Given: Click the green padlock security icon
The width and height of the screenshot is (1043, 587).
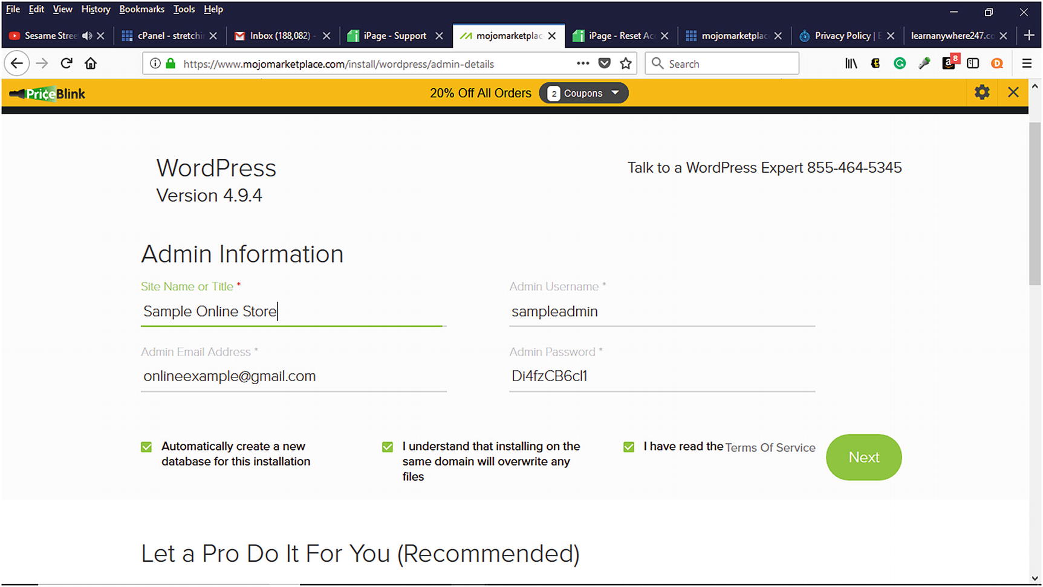Looking at the screenshot, I should tap(171, 63).
